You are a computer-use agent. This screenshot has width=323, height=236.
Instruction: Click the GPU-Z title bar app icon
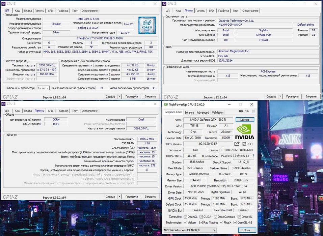click(x=166, y=105)
